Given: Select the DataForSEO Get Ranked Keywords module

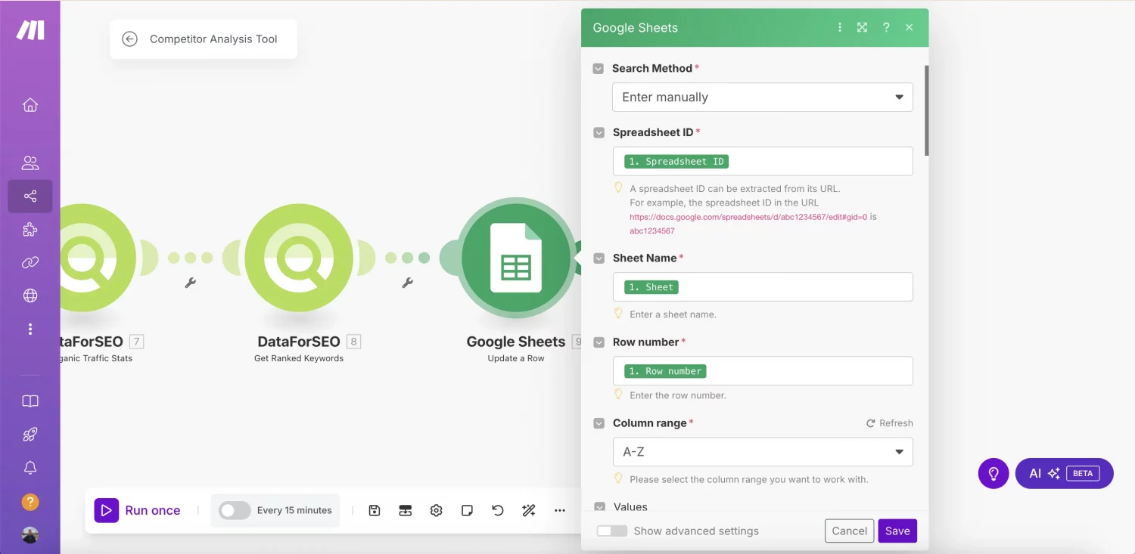Looking at the screenshot, I should click(x=299, y=258).
